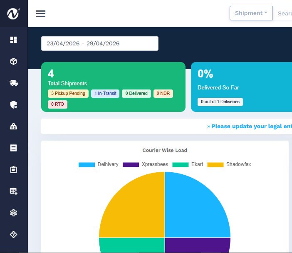292x253 pixels.
Task: Click the Total Shipments label
Action: click(x=67, y=84)
